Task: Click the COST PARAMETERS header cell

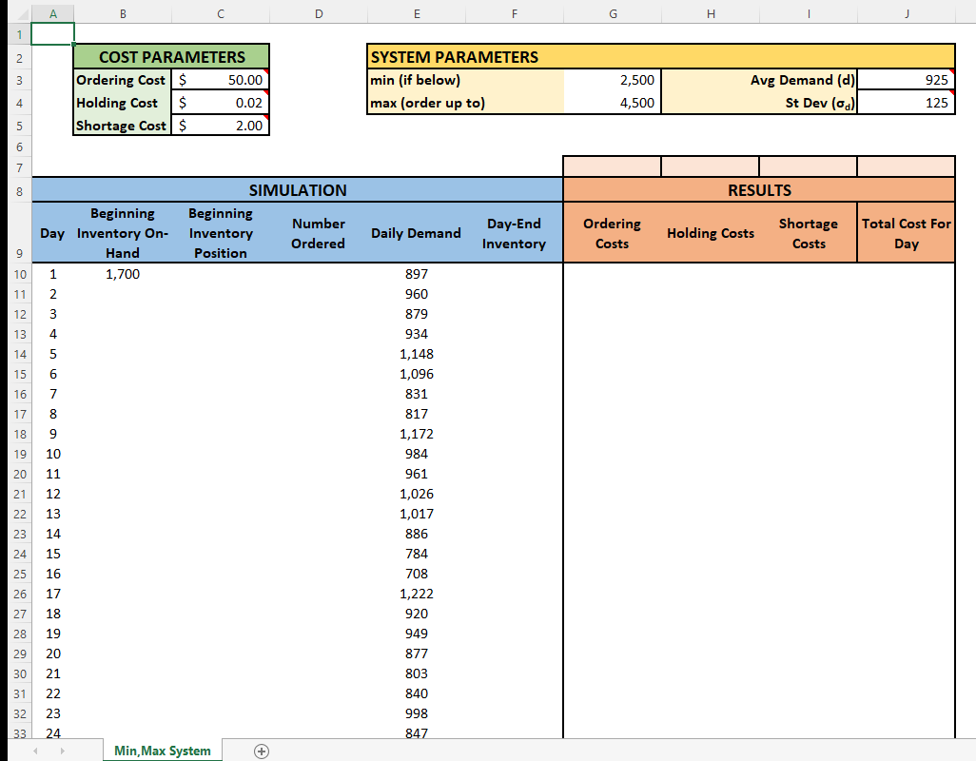Action: tap(171, 58)
